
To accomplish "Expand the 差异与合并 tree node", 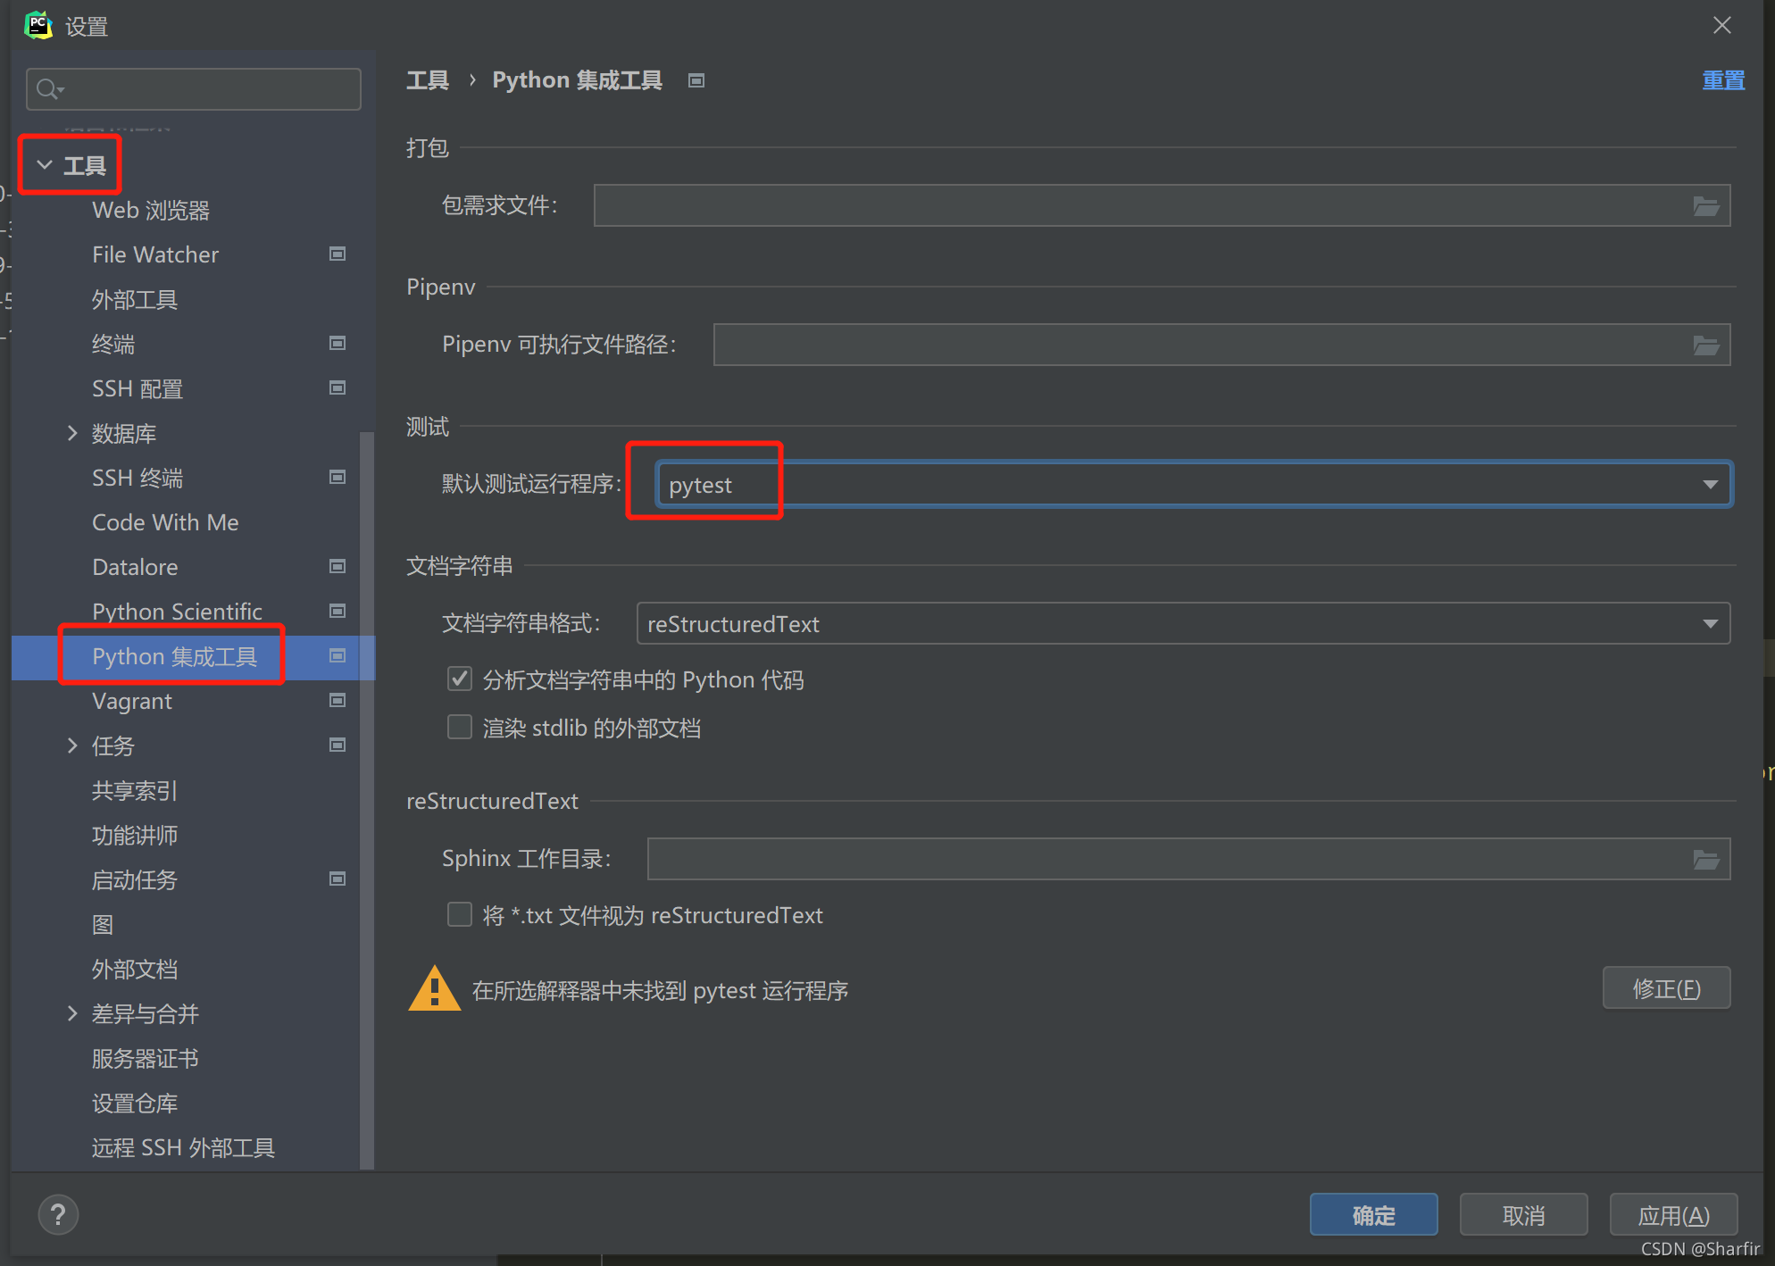I will (73, 1013).
